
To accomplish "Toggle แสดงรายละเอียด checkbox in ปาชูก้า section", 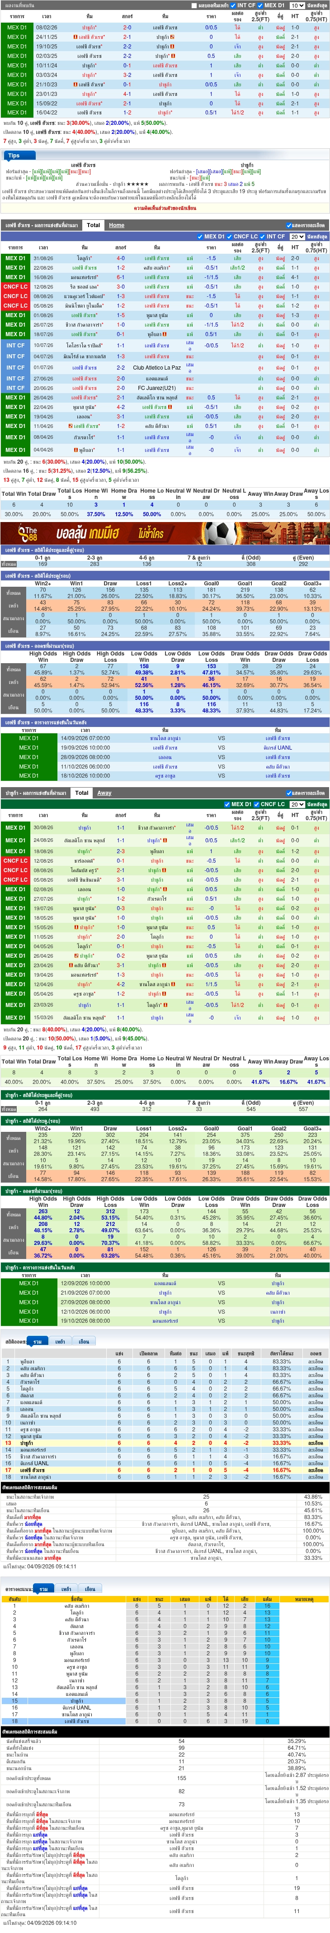I will click(x=289, y=793).
